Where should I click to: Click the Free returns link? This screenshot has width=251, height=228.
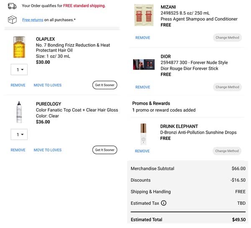pyautogui.click(x=32, y=20)
